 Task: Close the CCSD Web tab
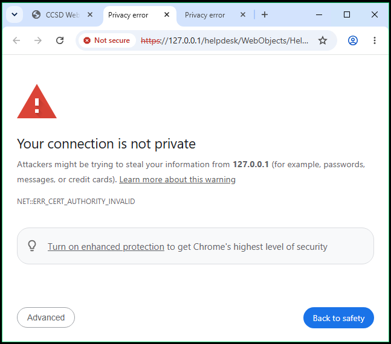(x=90, y=14)
